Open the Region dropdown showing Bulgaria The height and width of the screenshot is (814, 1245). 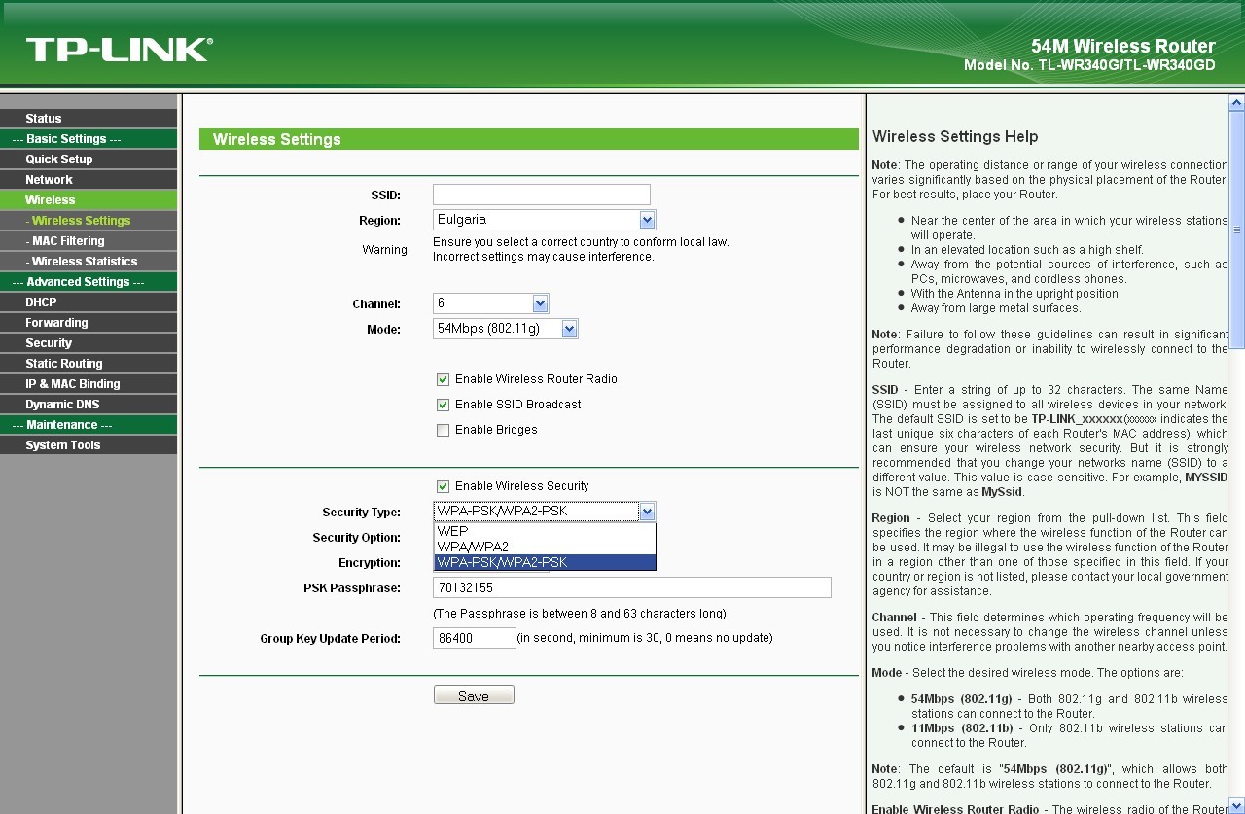pyautogui.click(x=544, y=220)
